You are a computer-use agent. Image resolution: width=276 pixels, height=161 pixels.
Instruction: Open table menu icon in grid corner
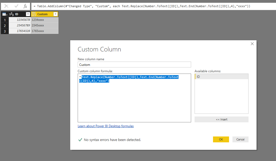pyautogui.click(x=5, y=14)
